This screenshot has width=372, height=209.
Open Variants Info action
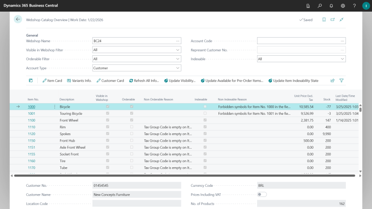coord(79,80)
